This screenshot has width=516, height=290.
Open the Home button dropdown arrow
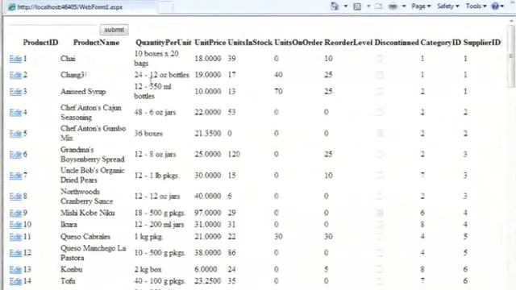pos(346,6)
